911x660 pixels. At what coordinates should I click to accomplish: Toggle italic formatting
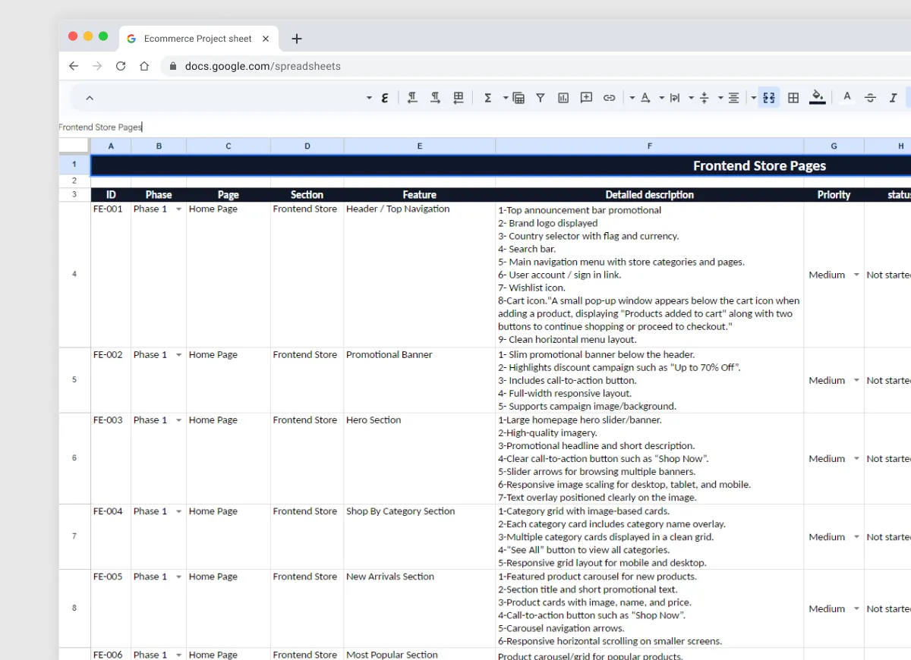tap(894, 98)
